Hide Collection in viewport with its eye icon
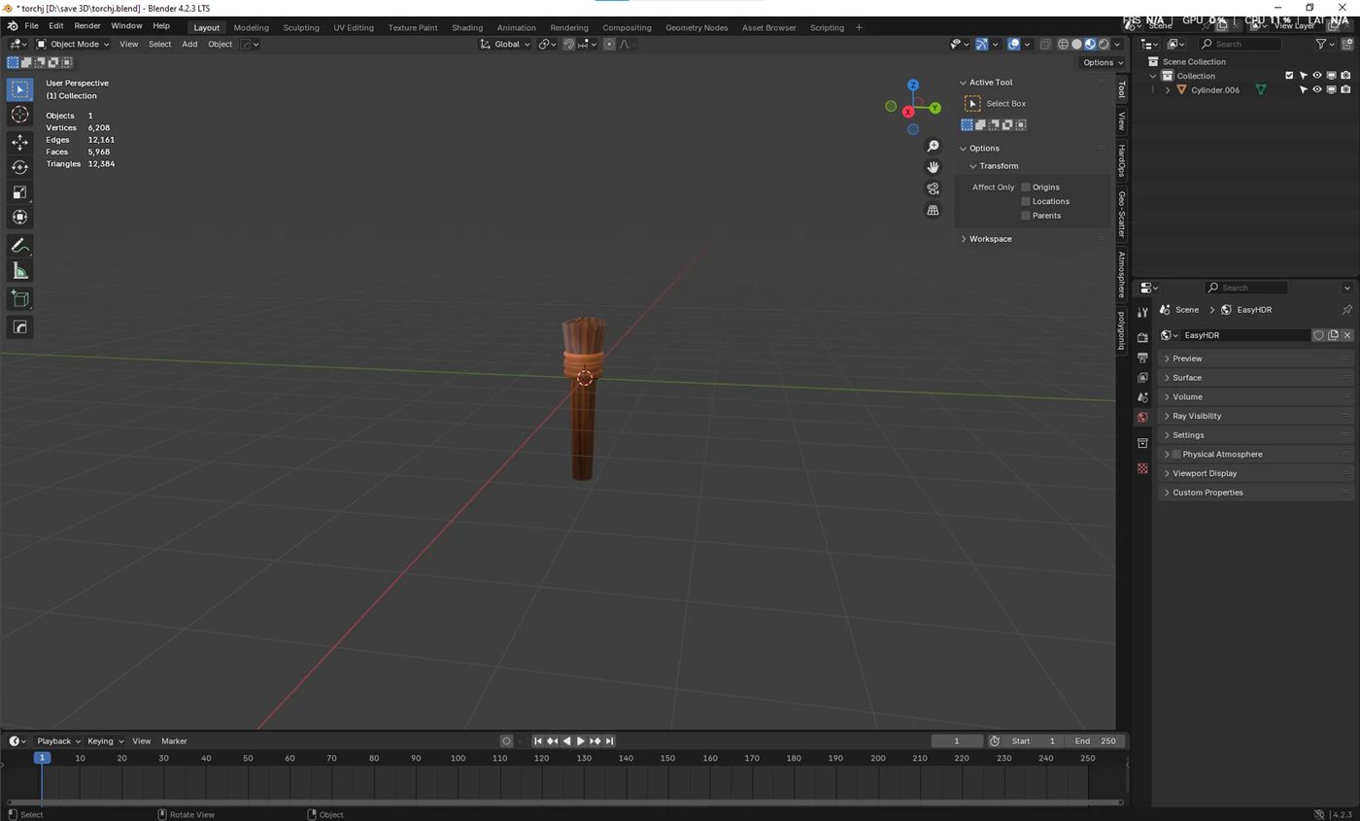 [1317, 76]
